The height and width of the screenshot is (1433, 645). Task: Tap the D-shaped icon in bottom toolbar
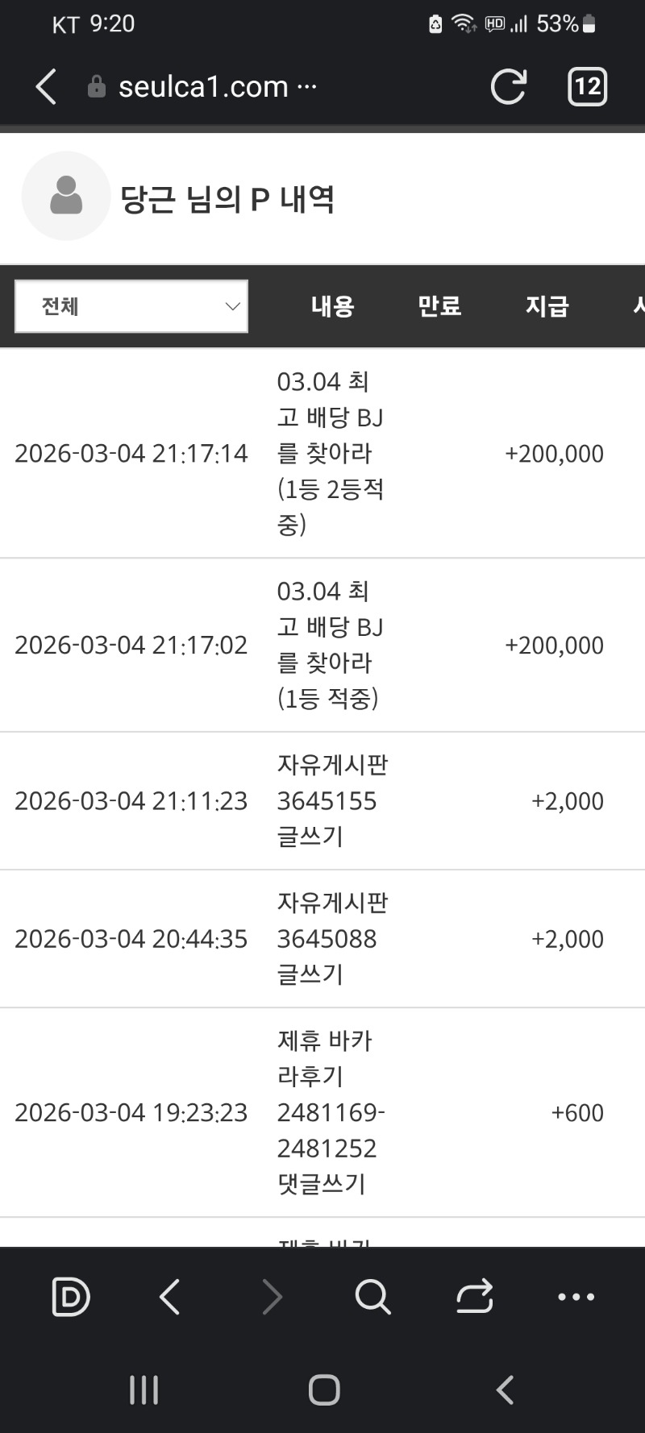(x=70, y=1297)
